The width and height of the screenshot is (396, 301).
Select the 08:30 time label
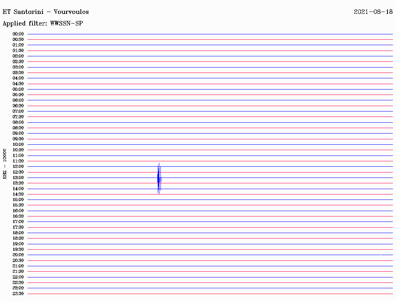pos(18,128)
